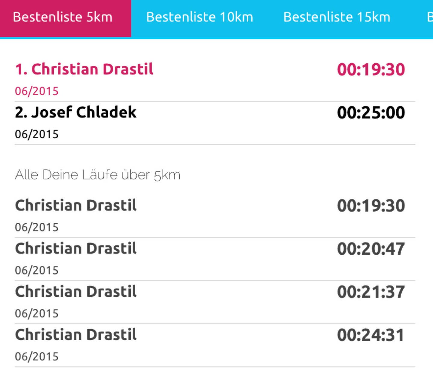Select the Bestenliste 5km tab
433x383 pixels.
(x=63, y=17)
